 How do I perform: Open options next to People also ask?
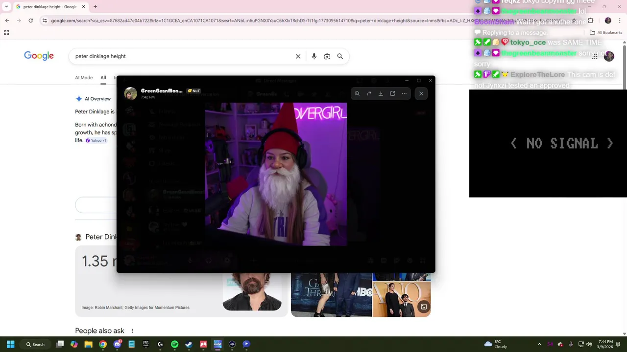(x=132, y=331)
